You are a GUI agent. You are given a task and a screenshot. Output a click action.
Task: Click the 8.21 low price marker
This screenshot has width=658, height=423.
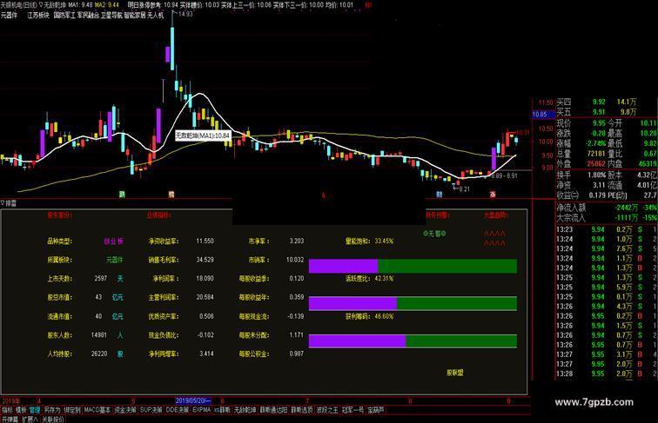pos(465,189)
